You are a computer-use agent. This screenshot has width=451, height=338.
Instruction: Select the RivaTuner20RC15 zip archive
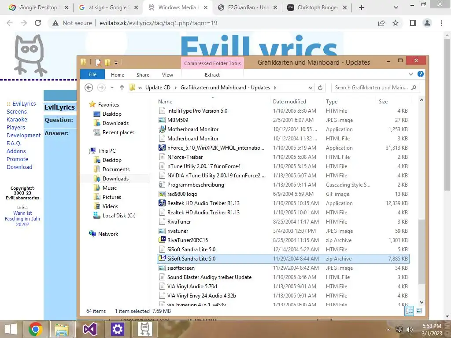283,240
